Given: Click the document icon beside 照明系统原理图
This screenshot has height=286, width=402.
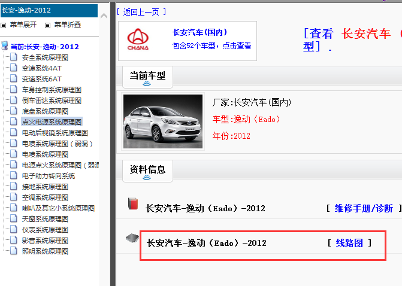Looking at the screenshot, I should pos(14,251).
